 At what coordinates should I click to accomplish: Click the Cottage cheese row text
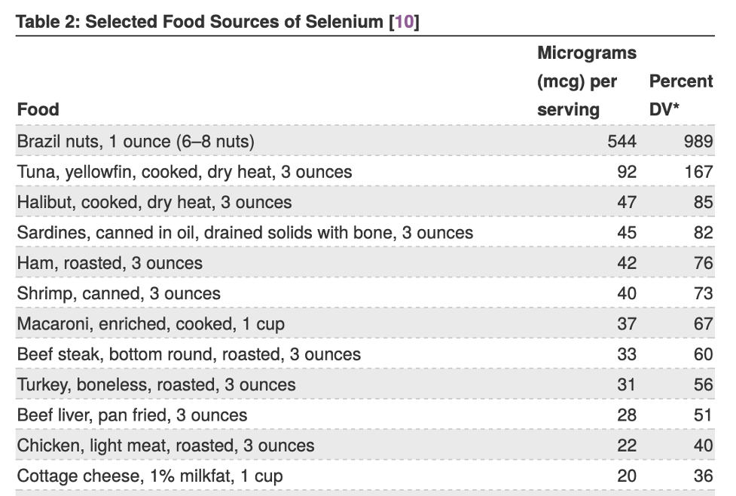click(x=150, y=476)
